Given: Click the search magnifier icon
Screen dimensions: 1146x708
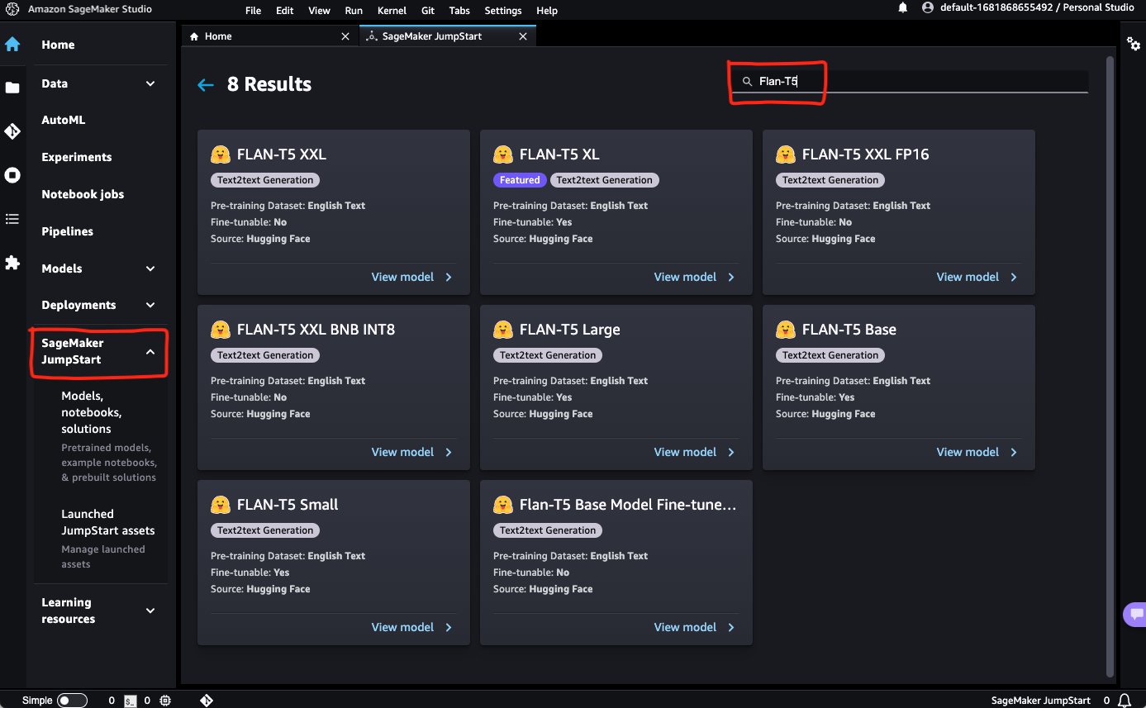Looking at the screenshot, I should [747, 82].
